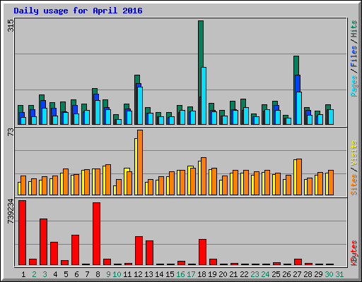Viewport: 362px width, 282px height.
Task: Click the red KBytes bar for day 3
Action: [x=44, y=242]
